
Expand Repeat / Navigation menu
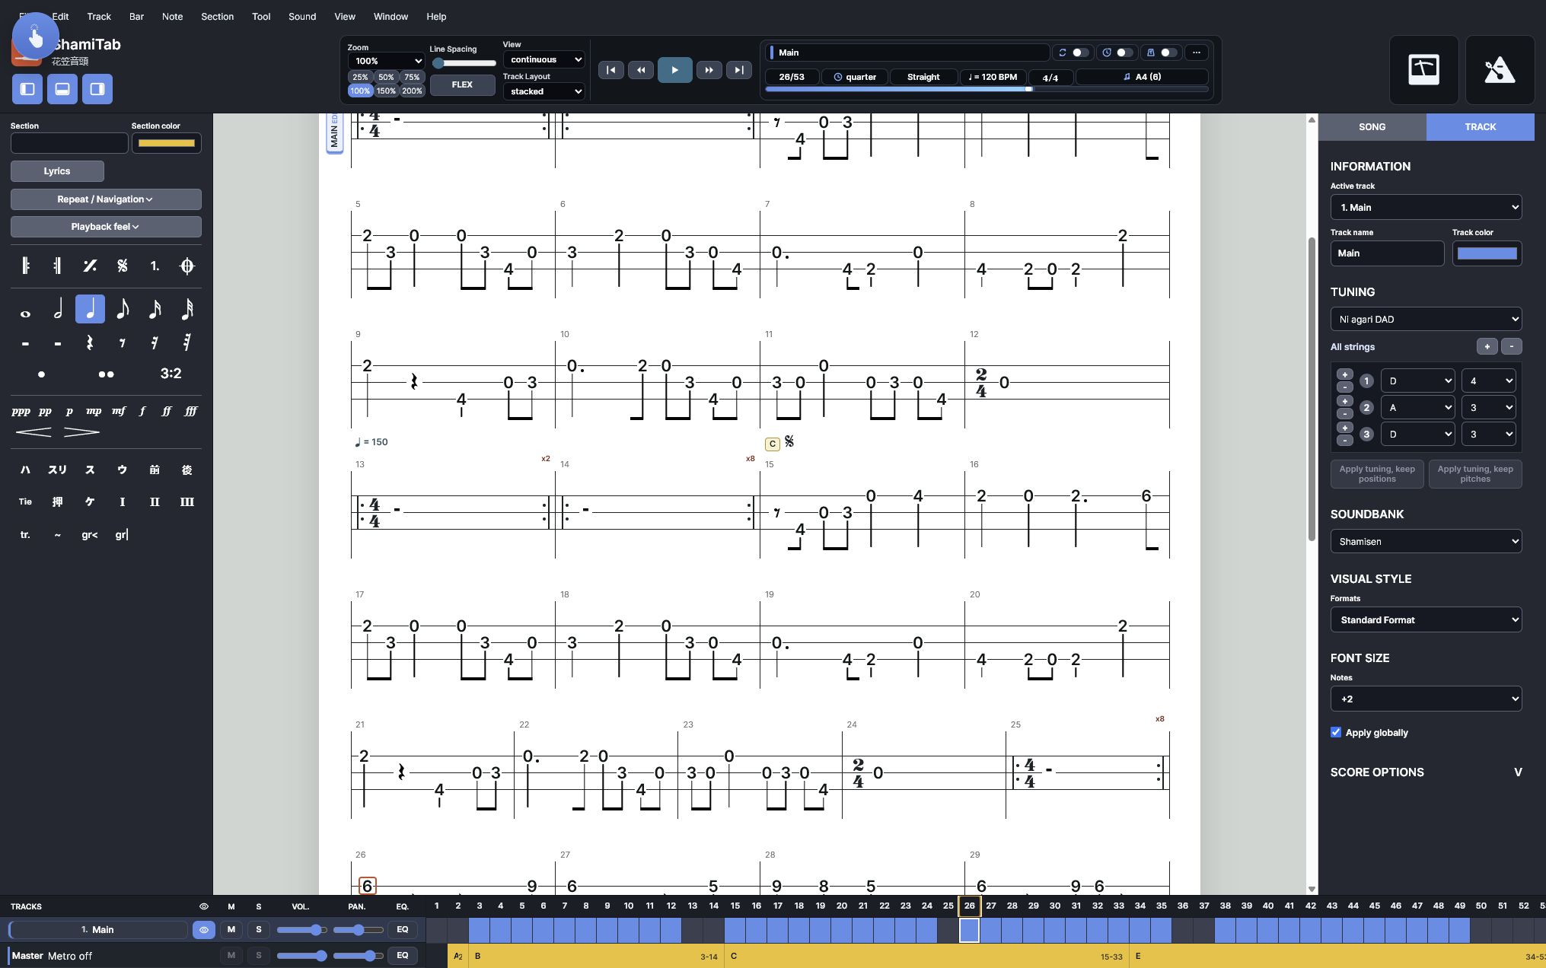coord(106,199)
